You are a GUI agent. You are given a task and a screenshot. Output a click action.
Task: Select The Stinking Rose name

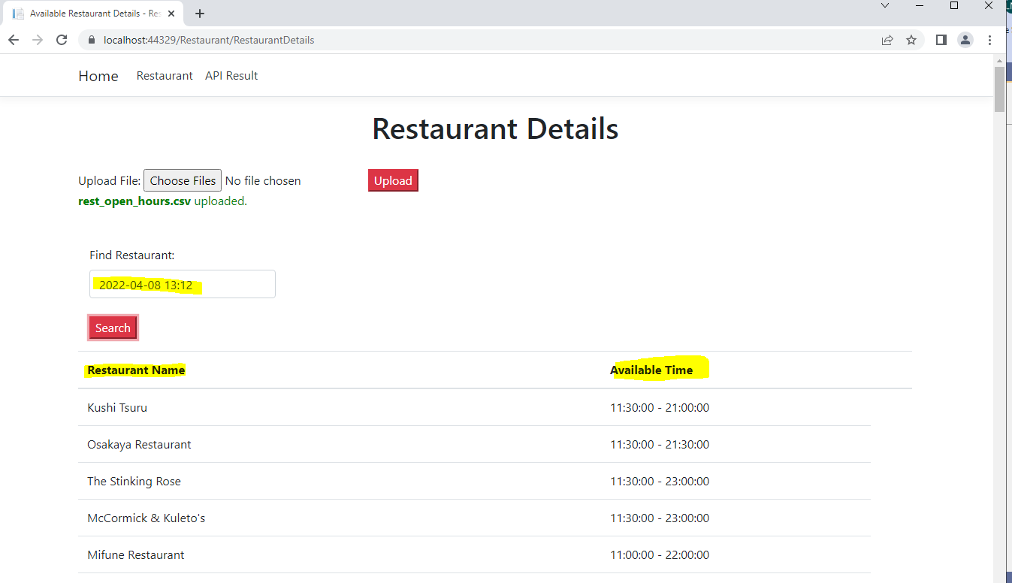point(134,482)
